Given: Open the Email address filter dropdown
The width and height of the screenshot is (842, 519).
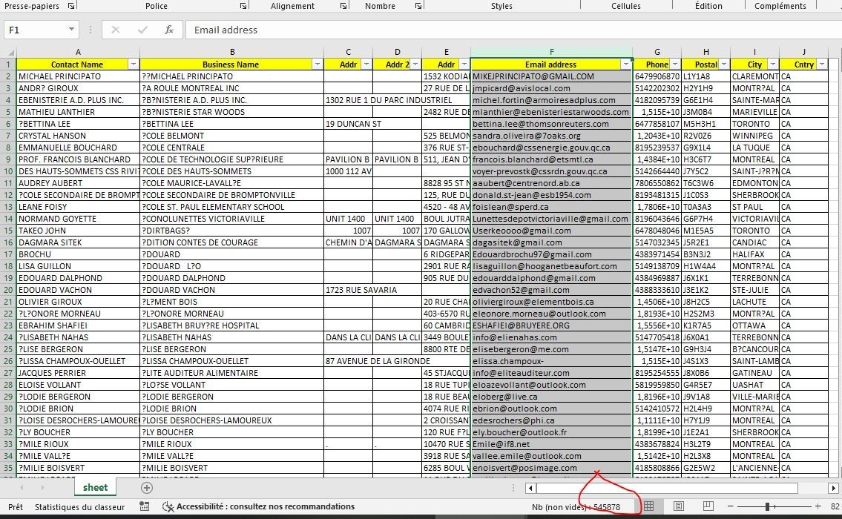Looking at the screenshot, I should (626, 65).
